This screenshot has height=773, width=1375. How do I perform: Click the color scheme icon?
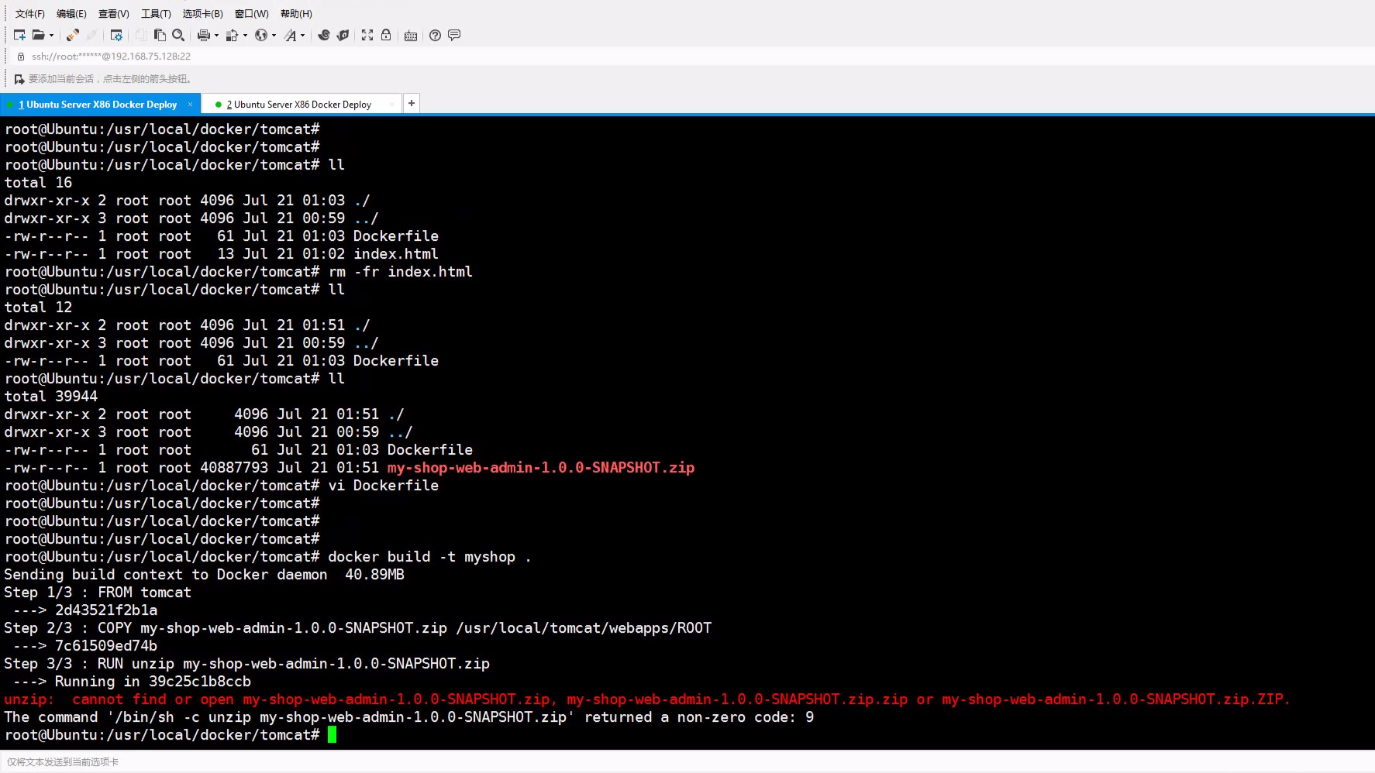(232, 35)
